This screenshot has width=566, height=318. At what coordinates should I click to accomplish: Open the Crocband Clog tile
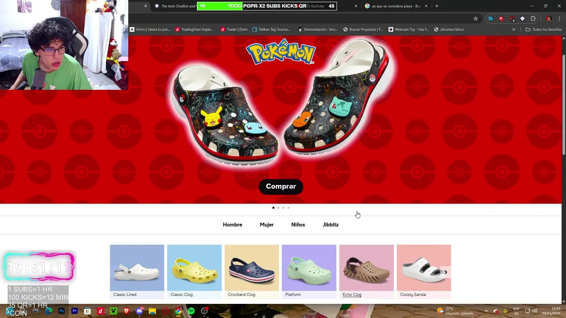click(252, 272)
